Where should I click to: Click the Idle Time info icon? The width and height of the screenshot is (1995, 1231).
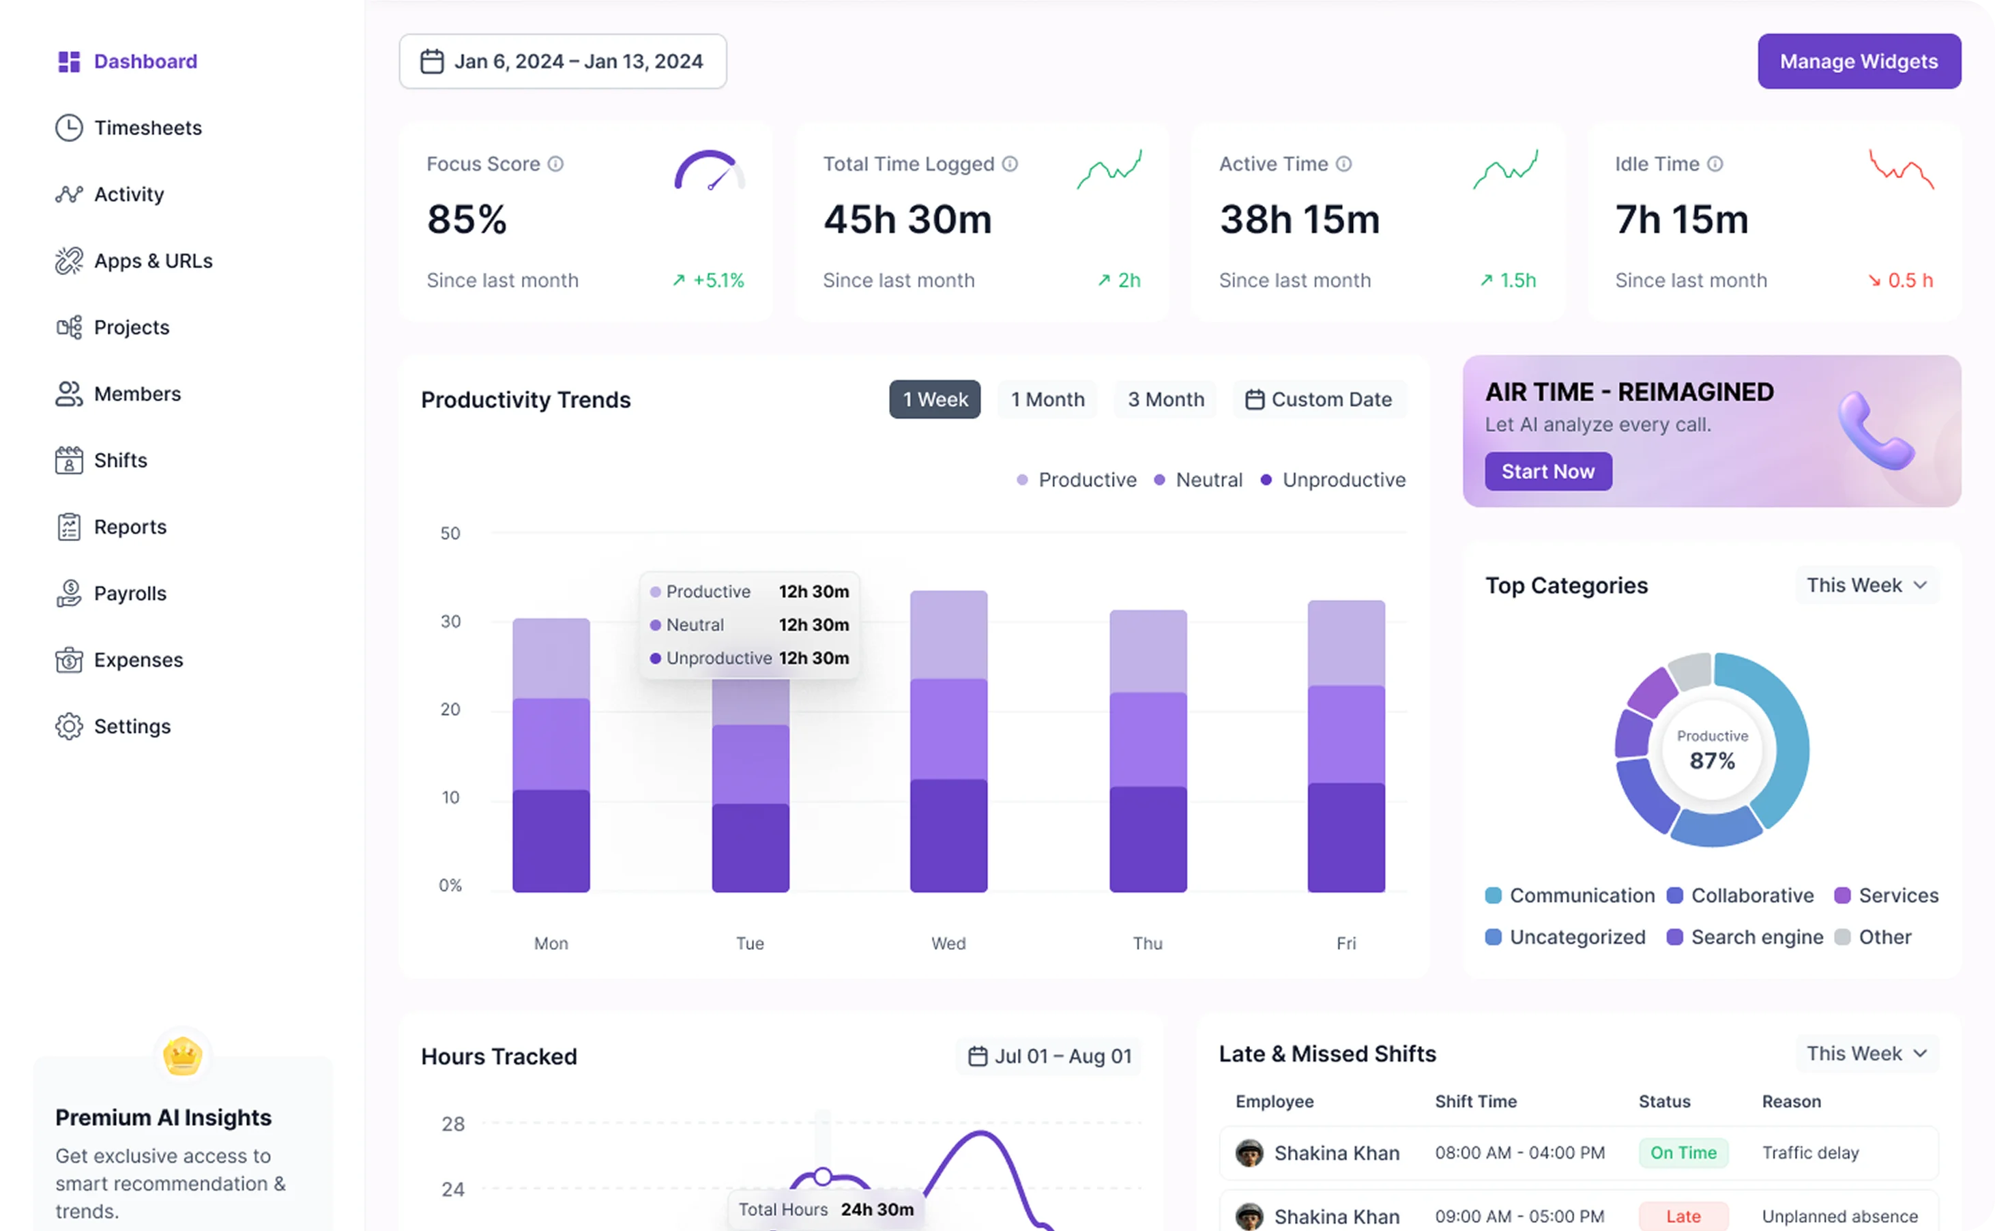point(1714,164)
